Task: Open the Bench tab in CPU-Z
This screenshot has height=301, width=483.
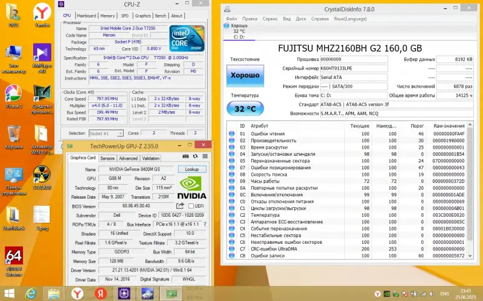Action: pyautogui.click(x=161, y=16)
